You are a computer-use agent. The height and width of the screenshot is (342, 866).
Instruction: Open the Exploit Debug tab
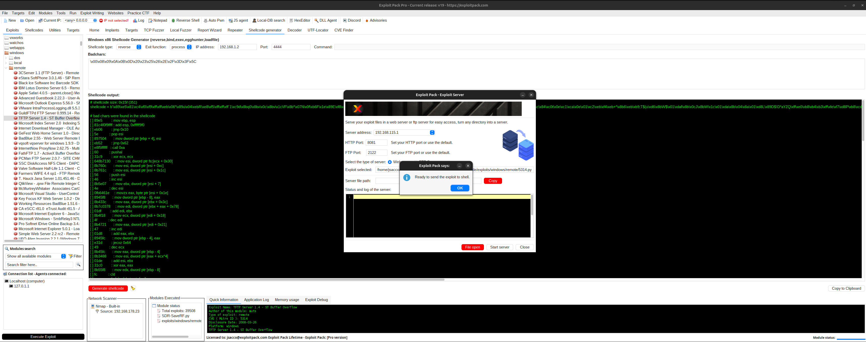coord(316,300)
